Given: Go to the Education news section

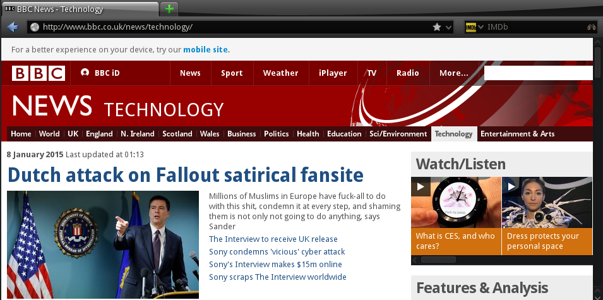Looking at the screenshot, I should pos(344,134).
